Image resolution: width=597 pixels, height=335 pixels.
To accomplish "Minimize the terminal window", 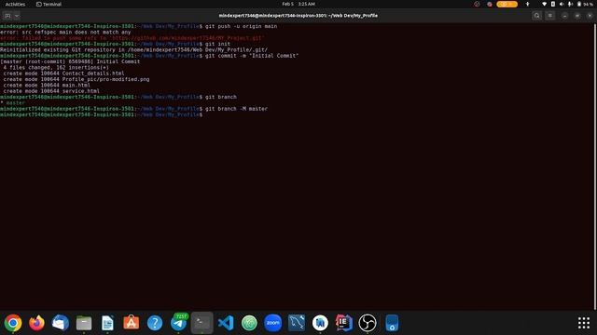I will coord(564,16).
